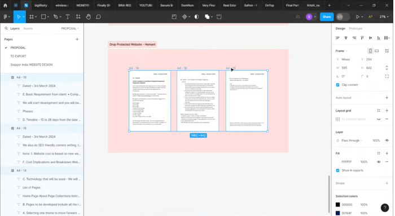
Task: Switch to the Prototype tab
Action: pyautogui.click(x=355, y=28)
